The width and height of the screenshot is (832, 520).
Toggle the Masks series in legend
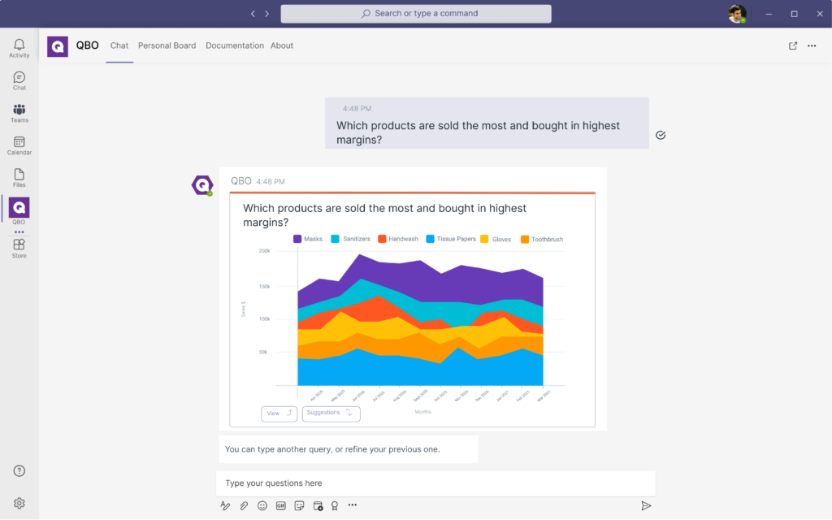coord(307,239)
